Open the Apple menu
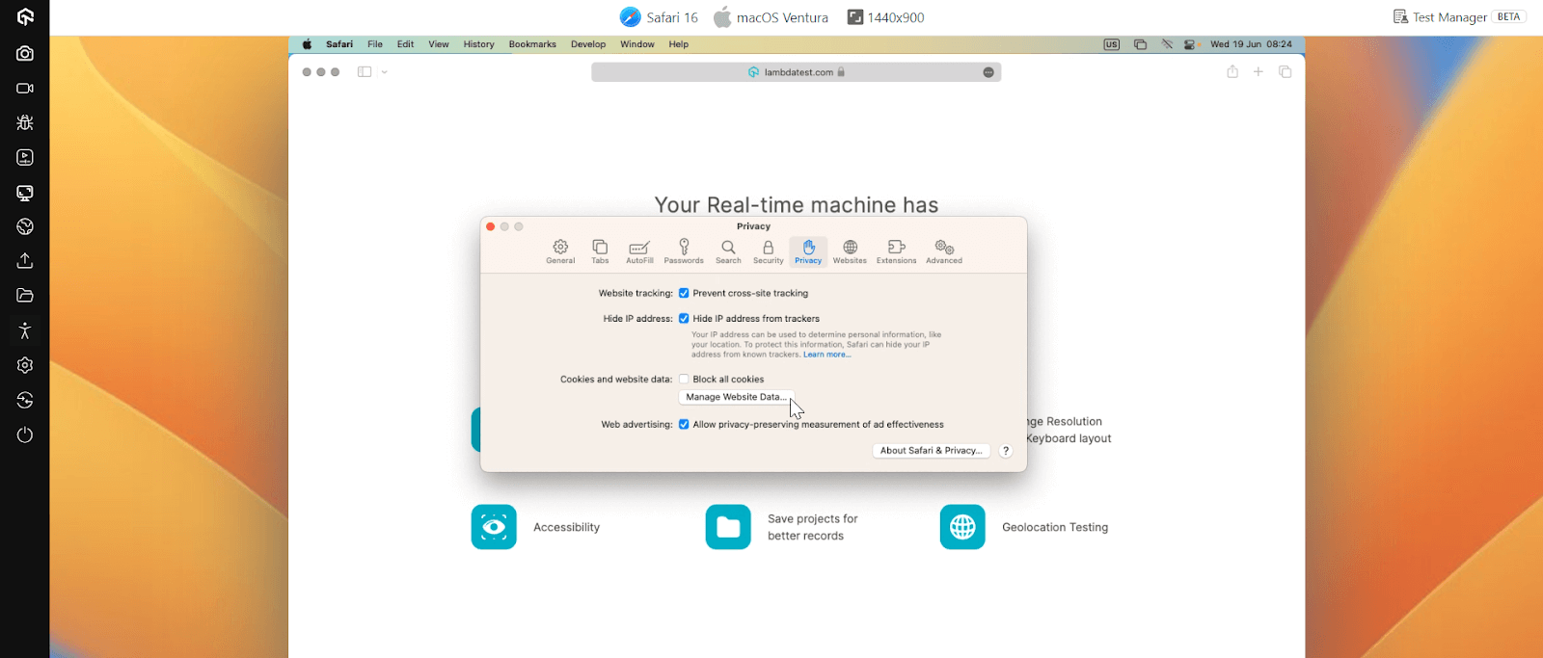1543x658 pixels. coord(307,44)
